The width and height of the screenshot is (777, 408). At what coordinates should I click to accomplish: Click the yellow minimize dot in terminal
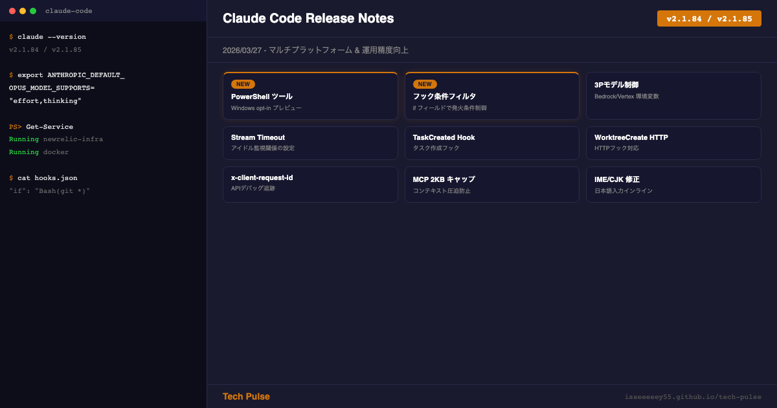[23, 11]
